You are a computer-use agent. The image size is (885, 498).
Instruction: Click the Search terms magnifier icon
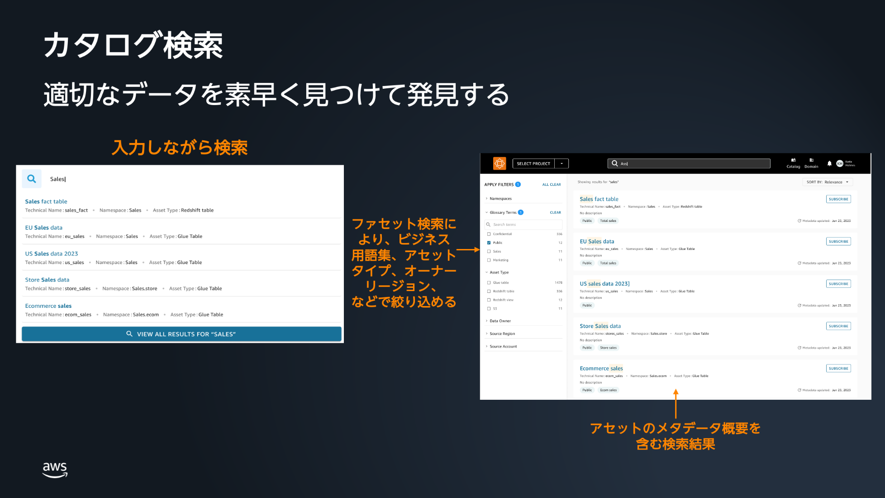click(488, 225)
